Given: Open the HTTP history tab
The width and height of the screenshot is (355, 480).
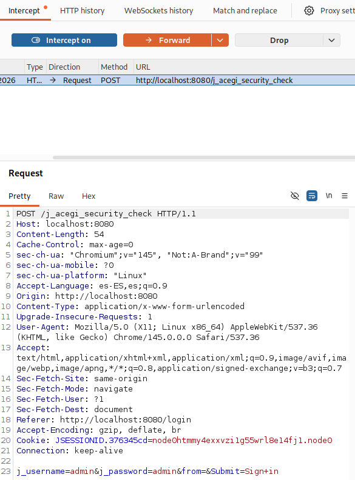Looking at the screenshot, I should point(82,11).
